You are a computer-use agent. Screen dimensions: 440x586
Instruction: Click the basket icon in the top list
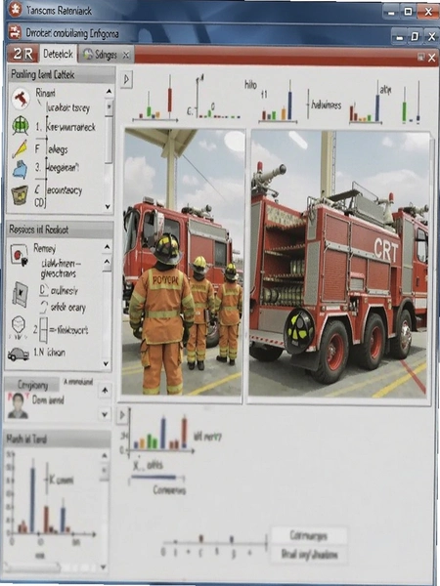point(20,194)
